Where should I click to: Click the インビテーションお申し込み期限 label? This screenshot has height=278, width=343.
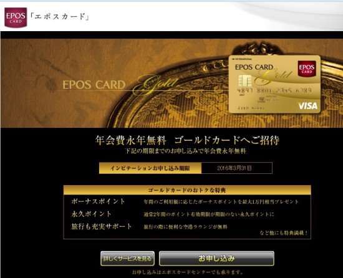[x=150, y=168]
